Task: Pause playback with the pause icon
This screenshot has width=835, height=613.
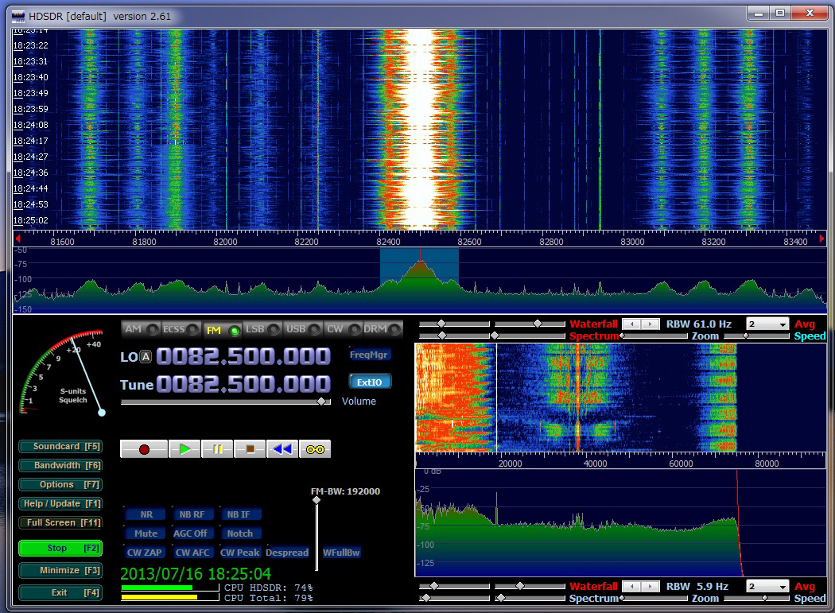Action: [217, 449]
